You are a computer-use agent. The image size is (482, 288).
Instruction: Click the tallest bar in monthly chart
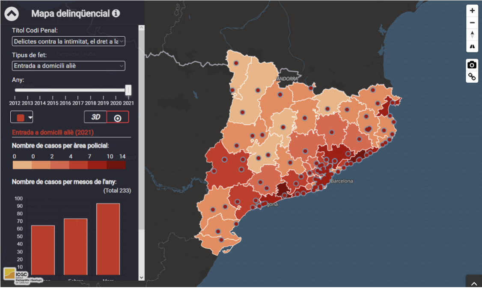pos(108,239)
